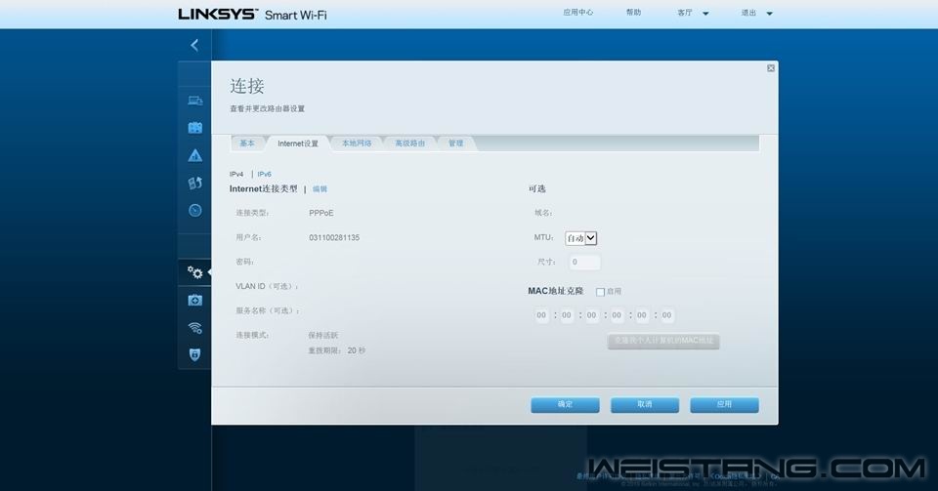Open Media Prioritization sidebar icon

point(194,183)
